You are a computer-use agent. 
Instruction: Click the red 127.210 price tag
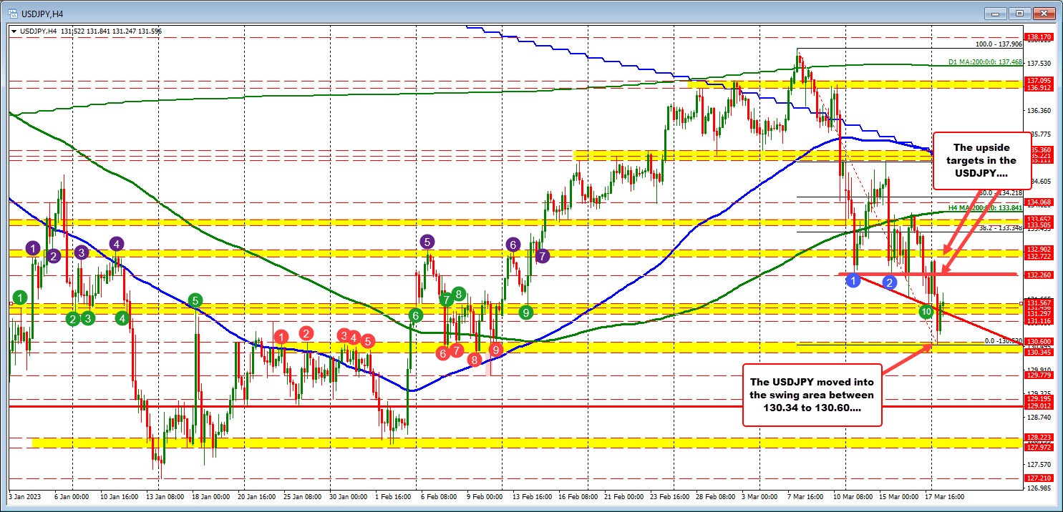click(x=1038, y=478)
